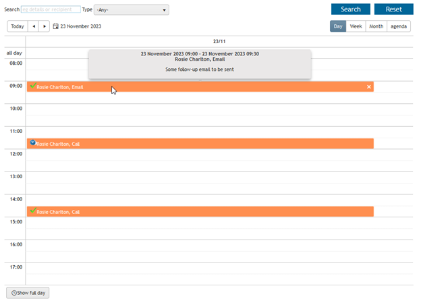Switch to the Day view

point(338,26)
